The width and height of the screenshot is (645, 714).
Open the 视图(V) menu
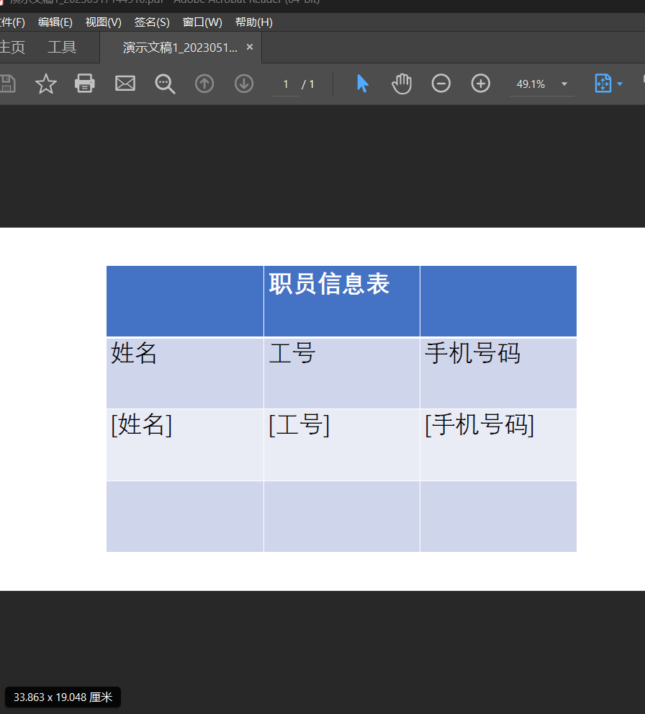pos(104,22)
